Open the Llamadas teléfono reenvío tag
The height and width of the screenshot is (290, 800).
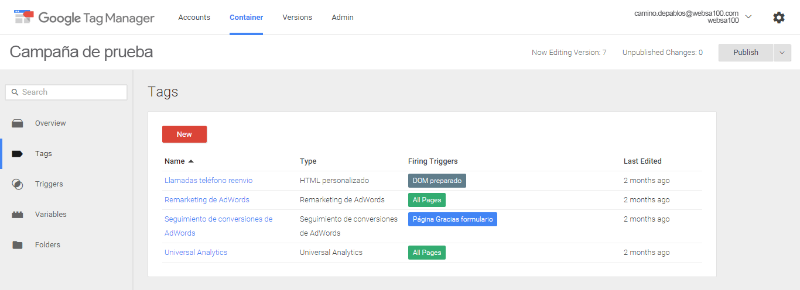[x=208, y=181]
